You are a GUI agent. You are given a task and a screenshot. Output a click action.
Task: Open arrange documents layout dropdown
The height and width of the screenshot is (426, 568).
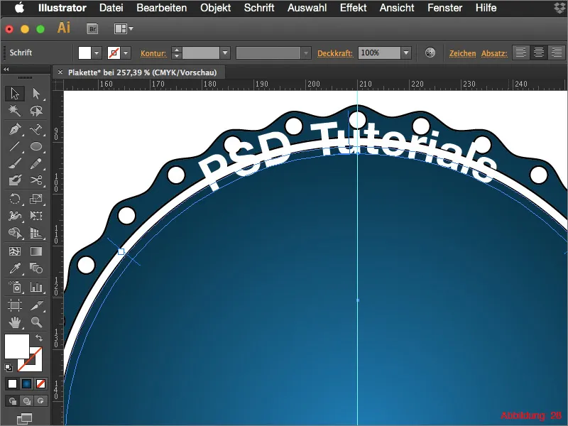[124, 28]
